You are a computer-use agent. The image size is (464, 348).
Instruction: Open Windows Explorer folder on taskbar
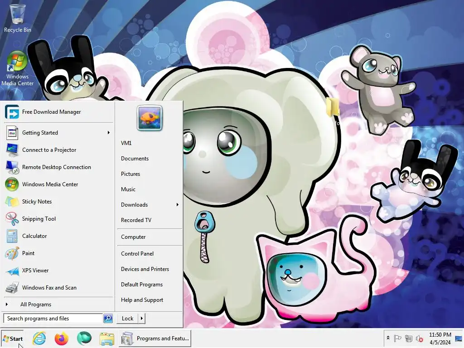(106, 339)
